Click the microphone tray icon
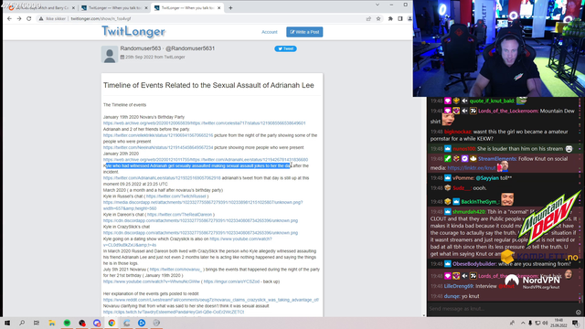Screen dimensions: 585x329 pos(530,323)
